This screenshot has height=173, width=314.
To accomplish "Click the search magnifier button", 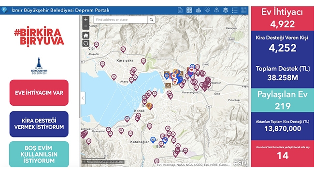I will pos(152,20).
